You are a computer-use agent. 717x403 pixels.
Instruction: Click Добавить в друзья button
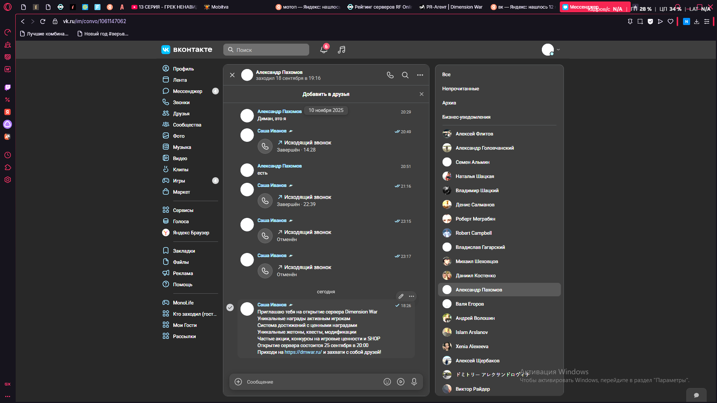[326, 94]
